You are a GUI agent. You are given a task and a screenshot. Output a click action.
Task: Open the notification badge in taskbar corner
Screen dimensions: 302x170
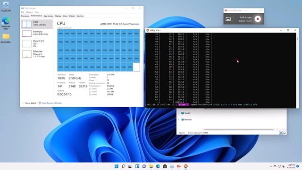[298, 166]
